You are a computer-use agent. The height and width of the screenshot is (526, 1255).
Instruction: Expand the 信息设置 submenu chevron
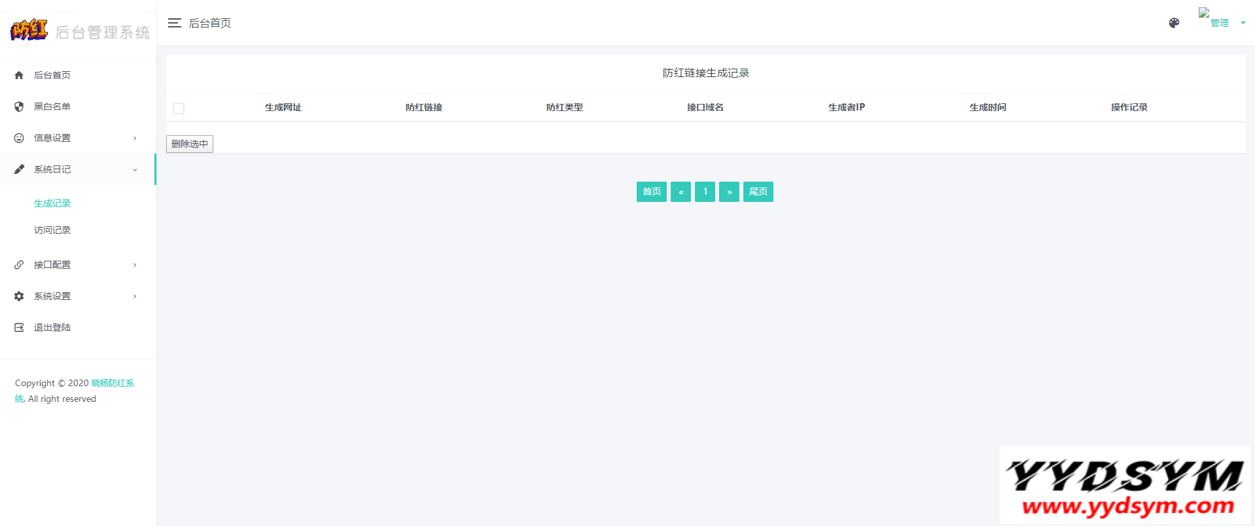[135, 138]
